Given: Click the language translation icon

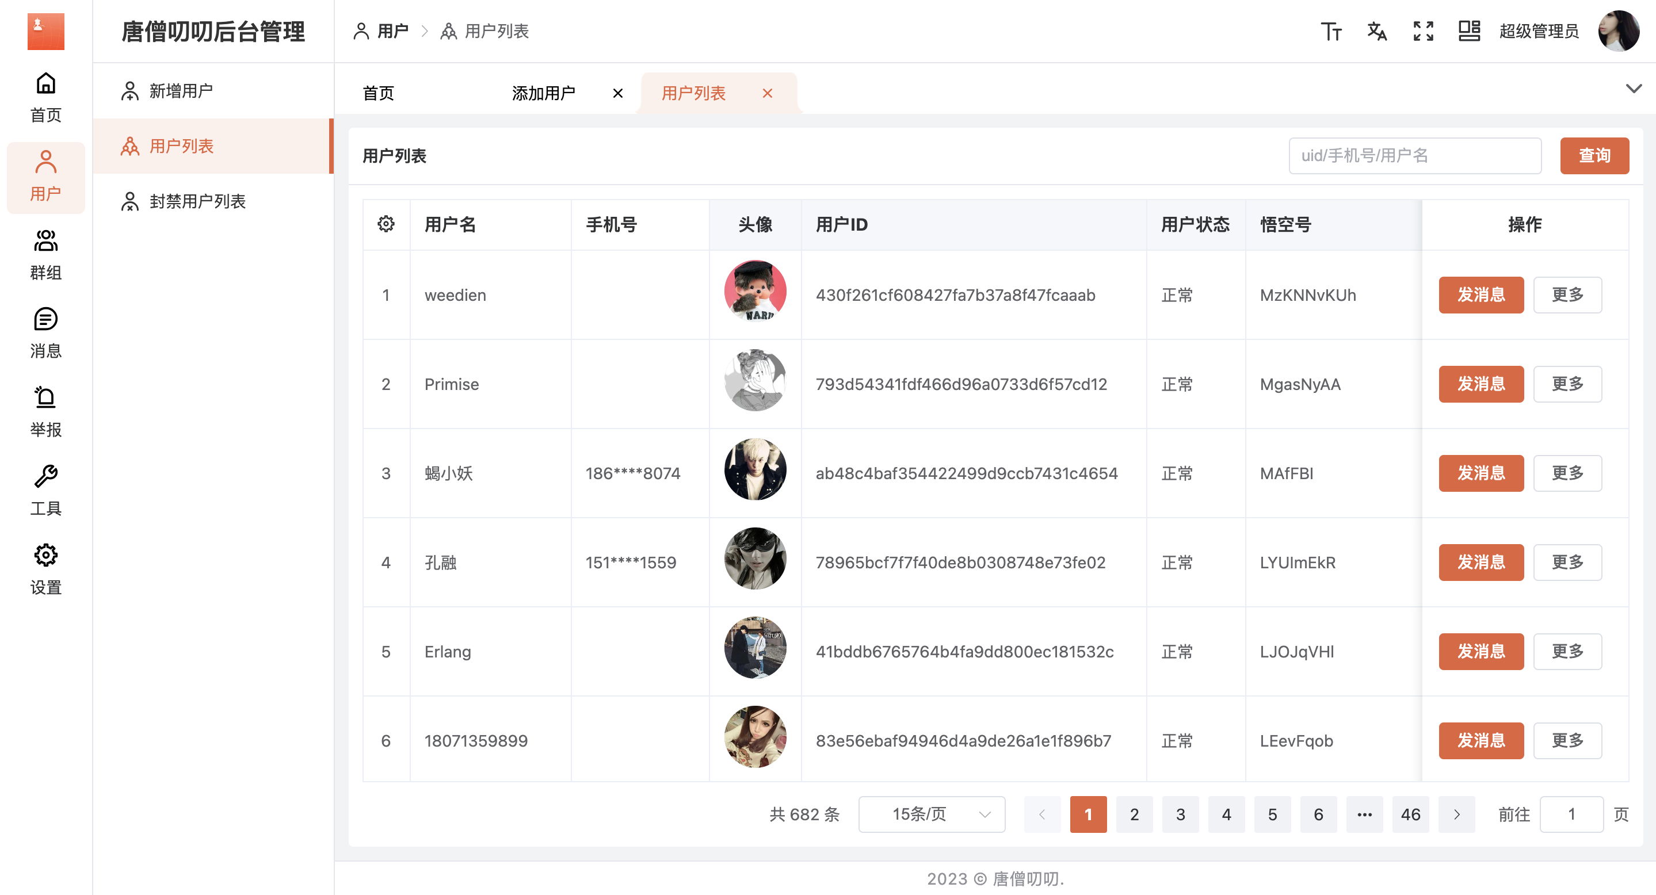Looking at the screenshot, I should click(x=1377, y=31).
